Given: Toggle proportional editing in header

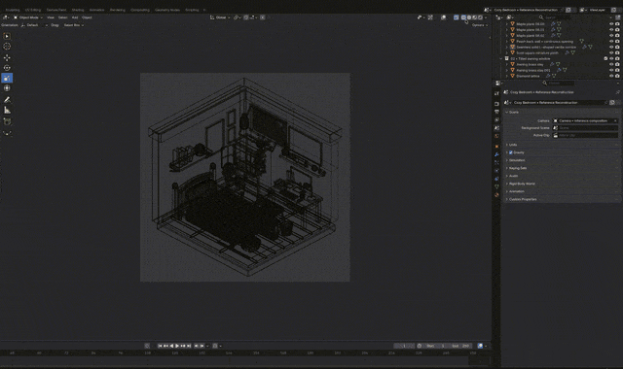Looking at the screenshot, I should coord(263,17).
